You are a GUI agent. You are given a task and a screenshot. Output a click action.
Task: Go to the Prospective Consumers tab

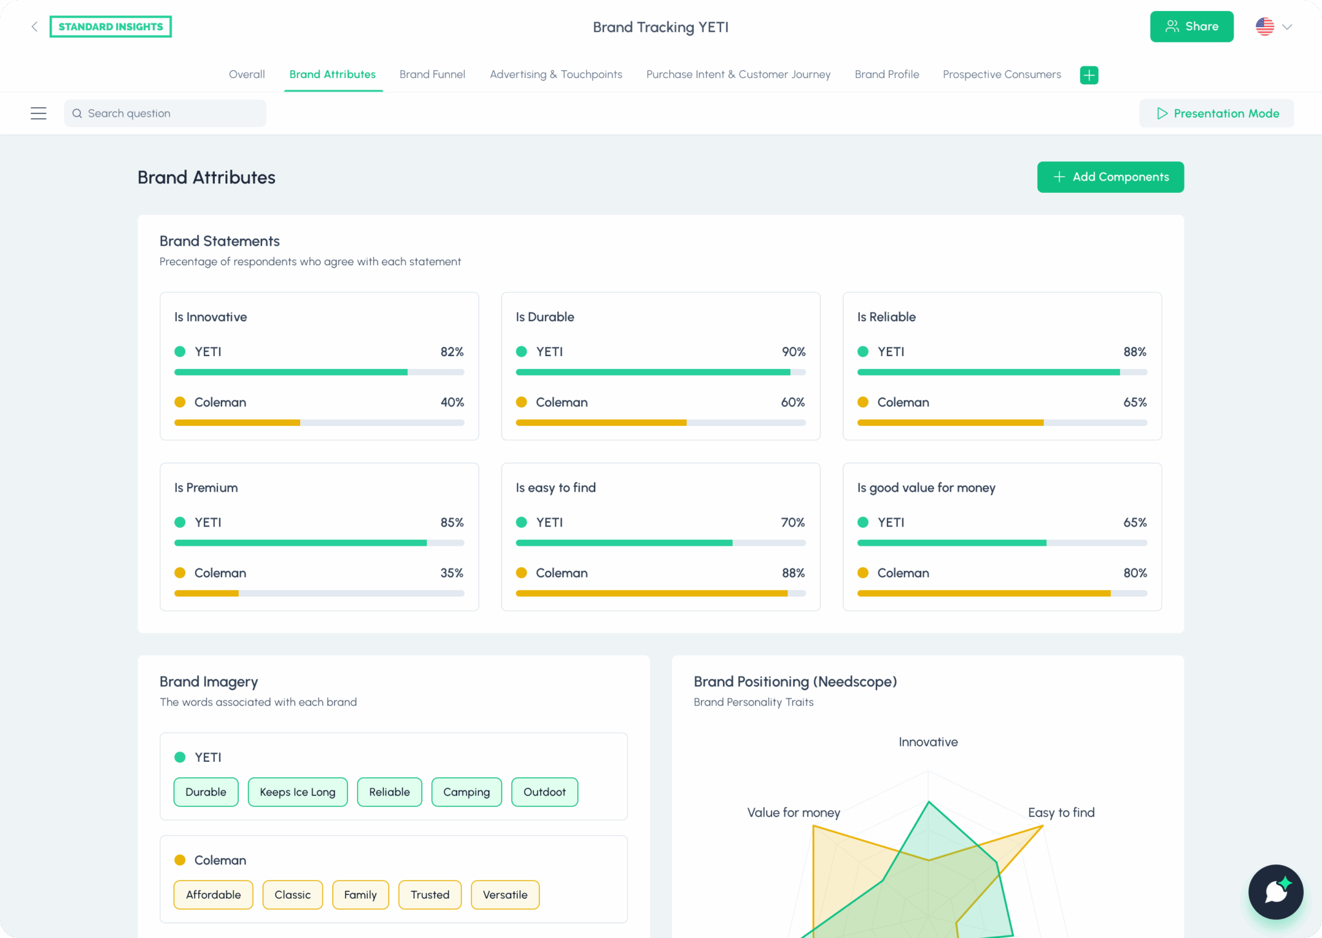pyautogui.click(x=1001, y=74)
